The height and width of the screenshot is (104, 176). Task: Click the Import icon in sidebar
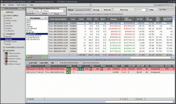(x=4, y=12)
